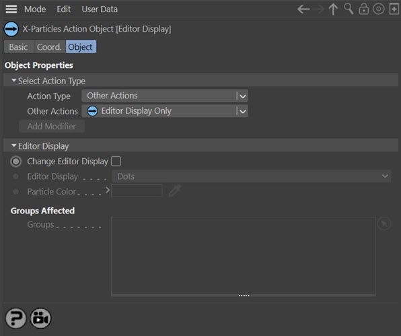This screenshot has height=336, width=401.
Task: Switch to the Coord. tab
Action: 49,47
